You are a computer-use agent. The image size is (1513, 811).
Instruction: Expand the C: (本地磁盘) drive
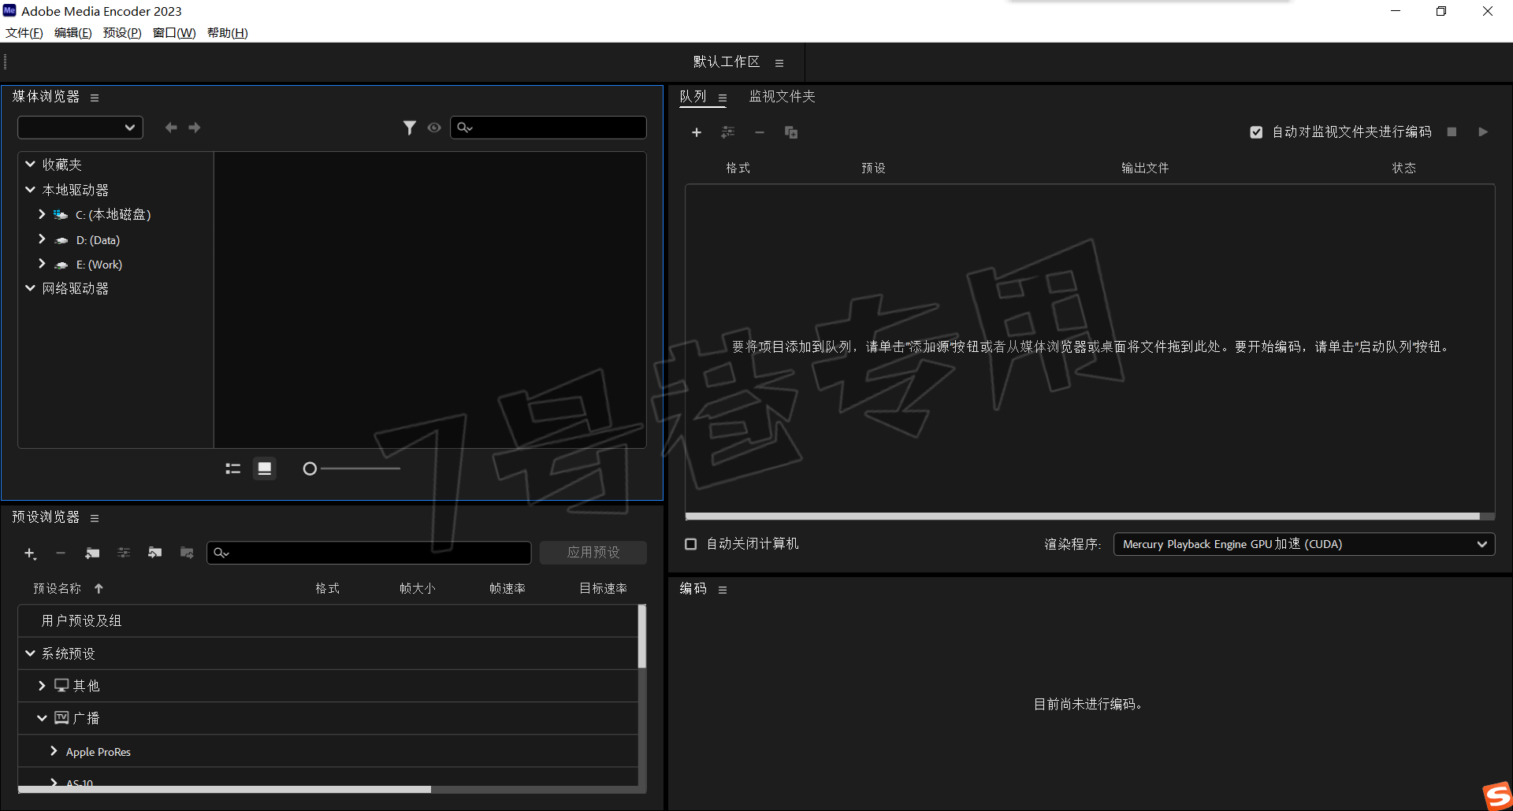click(42, 214)
